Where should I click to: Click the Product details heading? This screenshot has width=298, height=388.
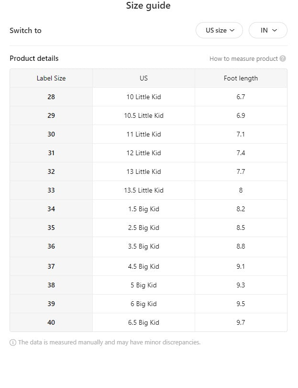pyautogui.click(x=34, y=58)
